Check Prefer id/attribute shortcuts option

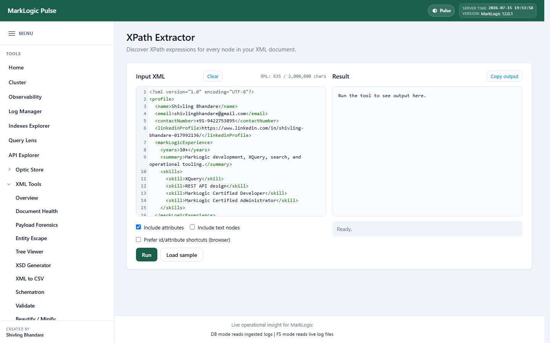(139, 240)
